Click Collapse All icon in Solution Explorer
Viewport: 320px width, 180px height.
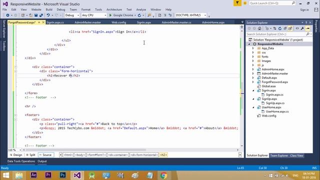[x=285, y=28]
